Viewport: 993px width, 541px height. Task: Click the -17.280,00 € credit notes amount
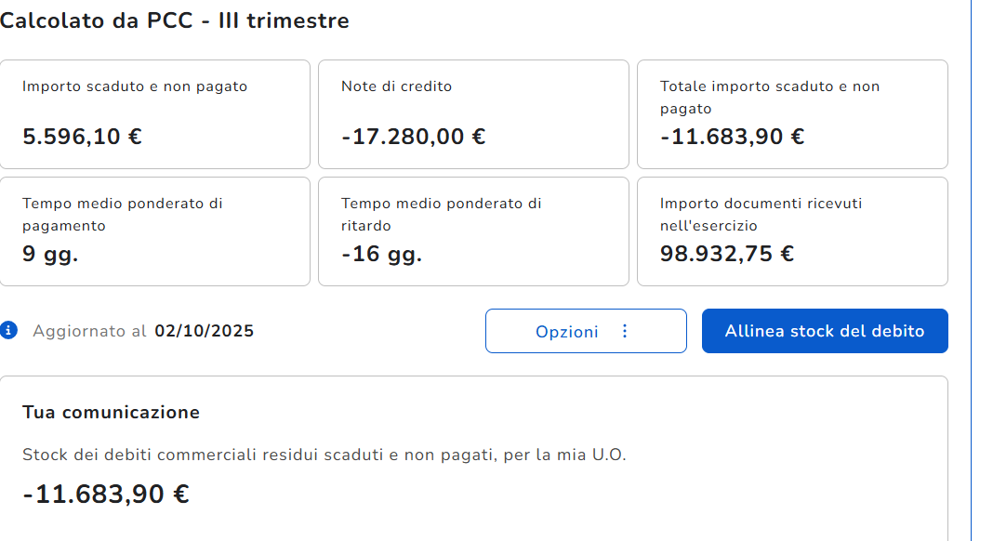coord(413,137)
